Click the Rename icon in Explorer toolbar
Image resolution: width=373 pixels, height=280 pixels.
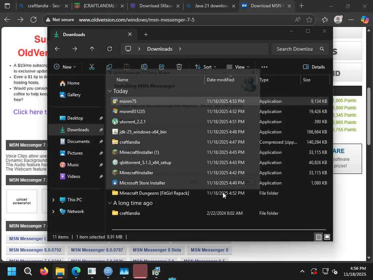pyautogui.click(x=144, y=67)
